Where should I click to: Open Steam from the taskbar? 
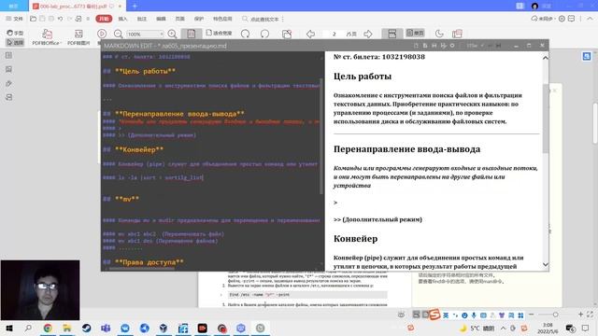pos(87,328)
